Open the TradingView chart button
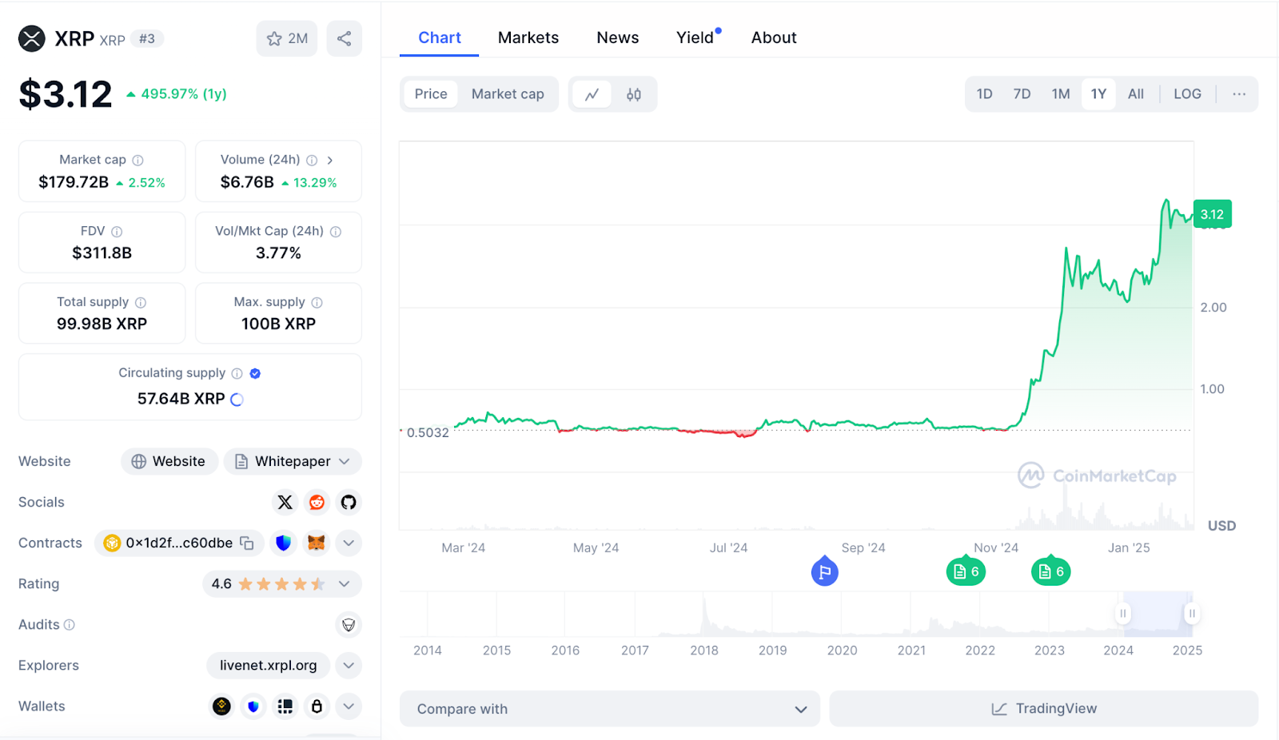This screenshot has height=740, width=1279. 1044,709
